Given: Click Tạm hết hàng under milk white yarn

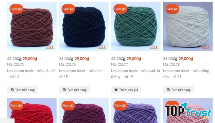Looking at the screenshot, I should tap(178, 90).
